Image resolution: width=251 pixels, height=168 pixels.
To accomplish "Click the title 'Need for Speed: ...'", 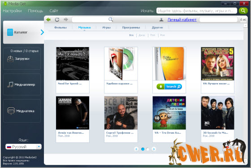I will [x=70, y=84].
